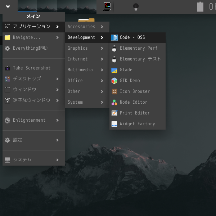
Task: Launch Print Editor
Action: [138, 113]
